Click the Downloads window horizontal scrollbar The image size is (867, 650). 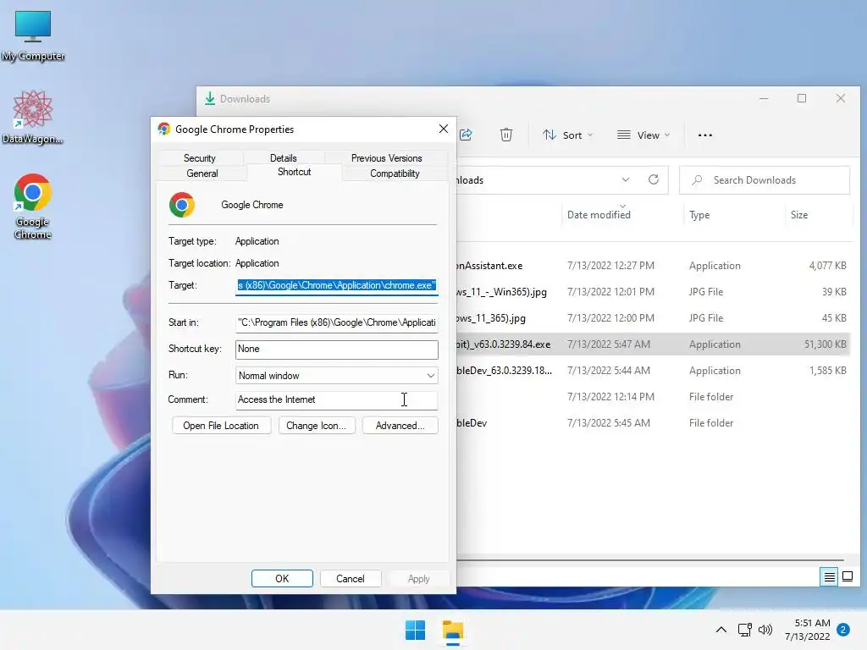(x=650, y=560)
